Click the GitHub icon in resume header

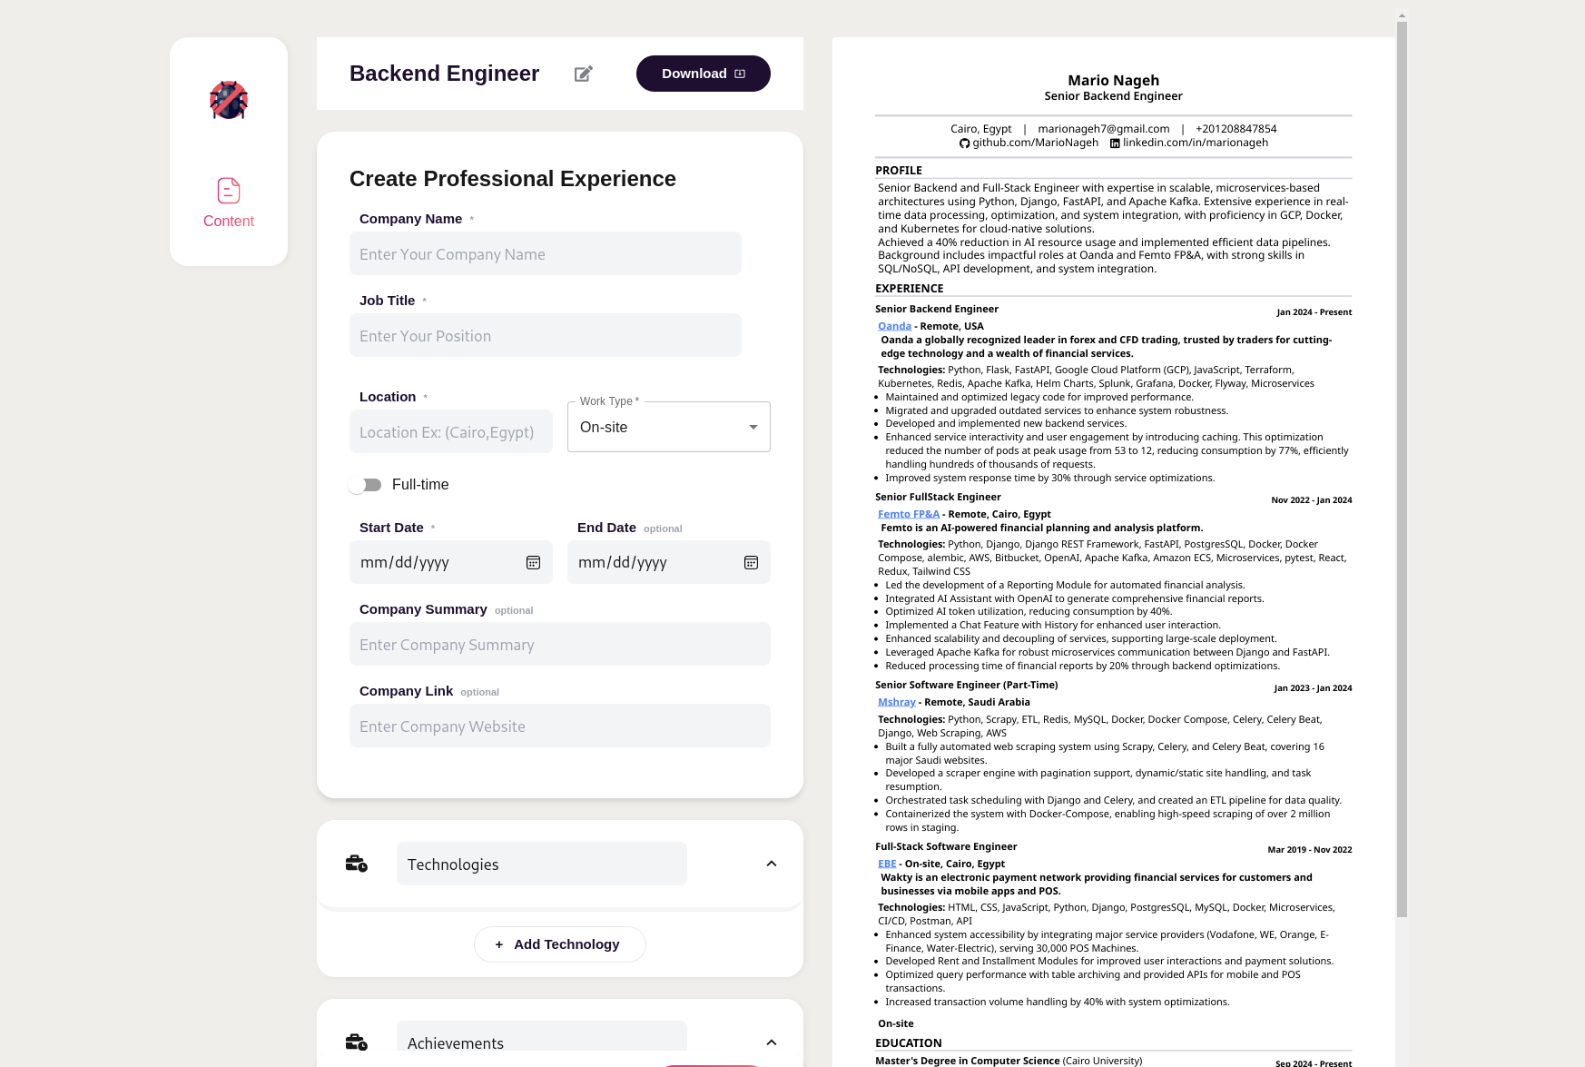point(964,143)
